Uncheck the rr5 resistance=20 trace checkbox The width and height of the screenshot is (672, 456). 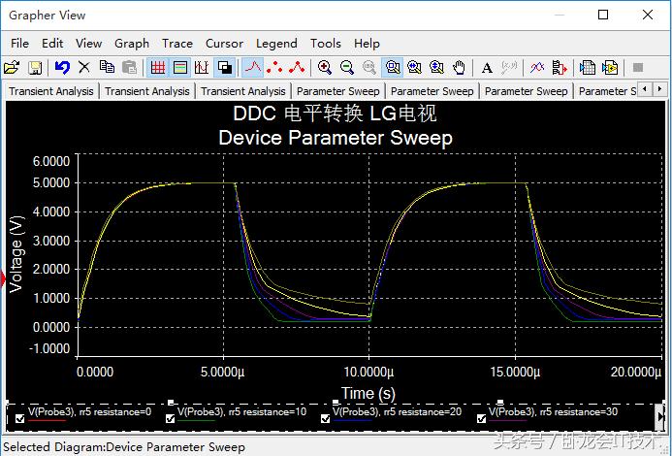coord(325,419)
